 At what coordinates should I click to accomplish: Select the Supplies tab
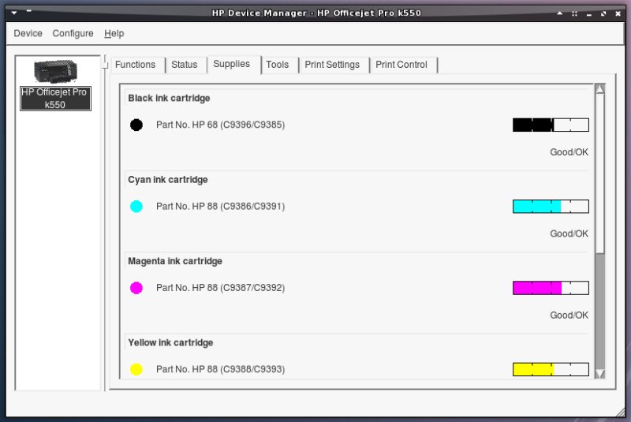pos(232,64)
